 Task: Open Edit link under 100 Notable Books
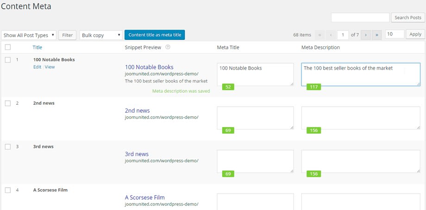point(37,67)
